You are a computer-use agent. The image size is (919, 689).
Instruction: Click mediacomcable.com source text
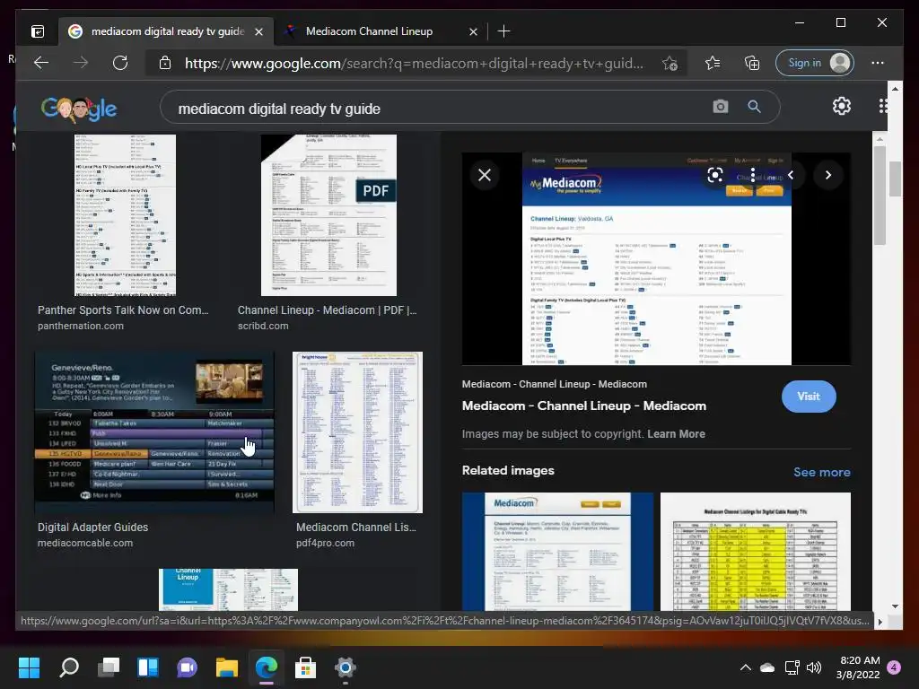pos(85,543)
